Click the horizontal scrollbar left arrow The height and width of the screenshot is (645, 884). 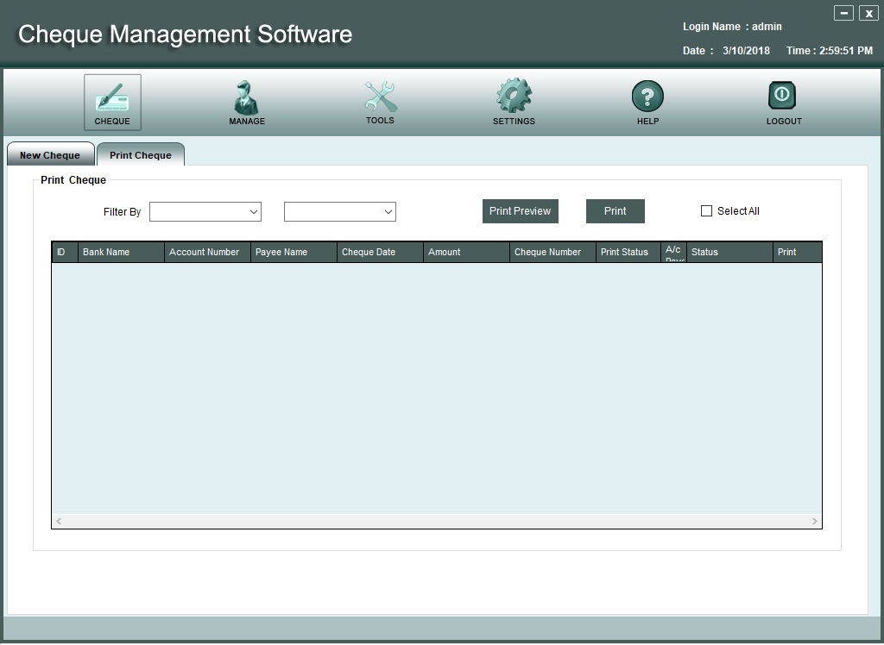(x=59, y=522)
